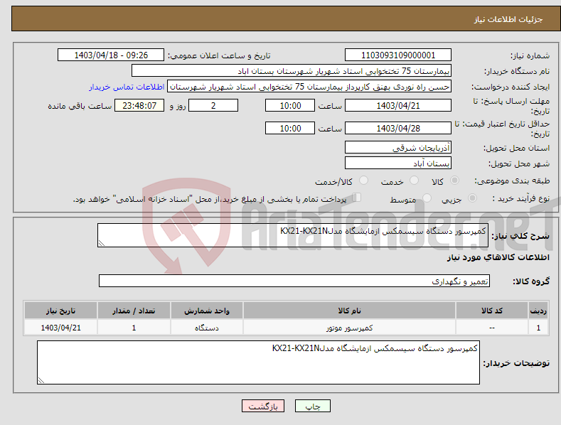The image size is (561, 425).
Task: Click the دستگاه unit cell
Action: point(206,328)
